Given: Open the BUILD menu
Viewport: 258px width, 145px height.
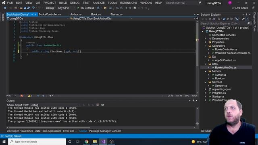Looking at the screenshot, I should (x=63, y=3).
